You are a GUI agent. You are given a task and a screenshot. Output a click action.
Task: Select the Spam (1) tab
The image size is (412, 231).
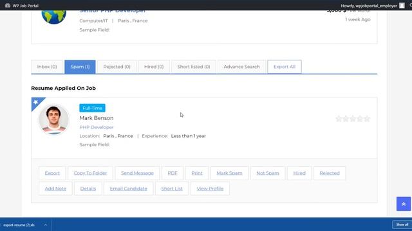point(80,67)
